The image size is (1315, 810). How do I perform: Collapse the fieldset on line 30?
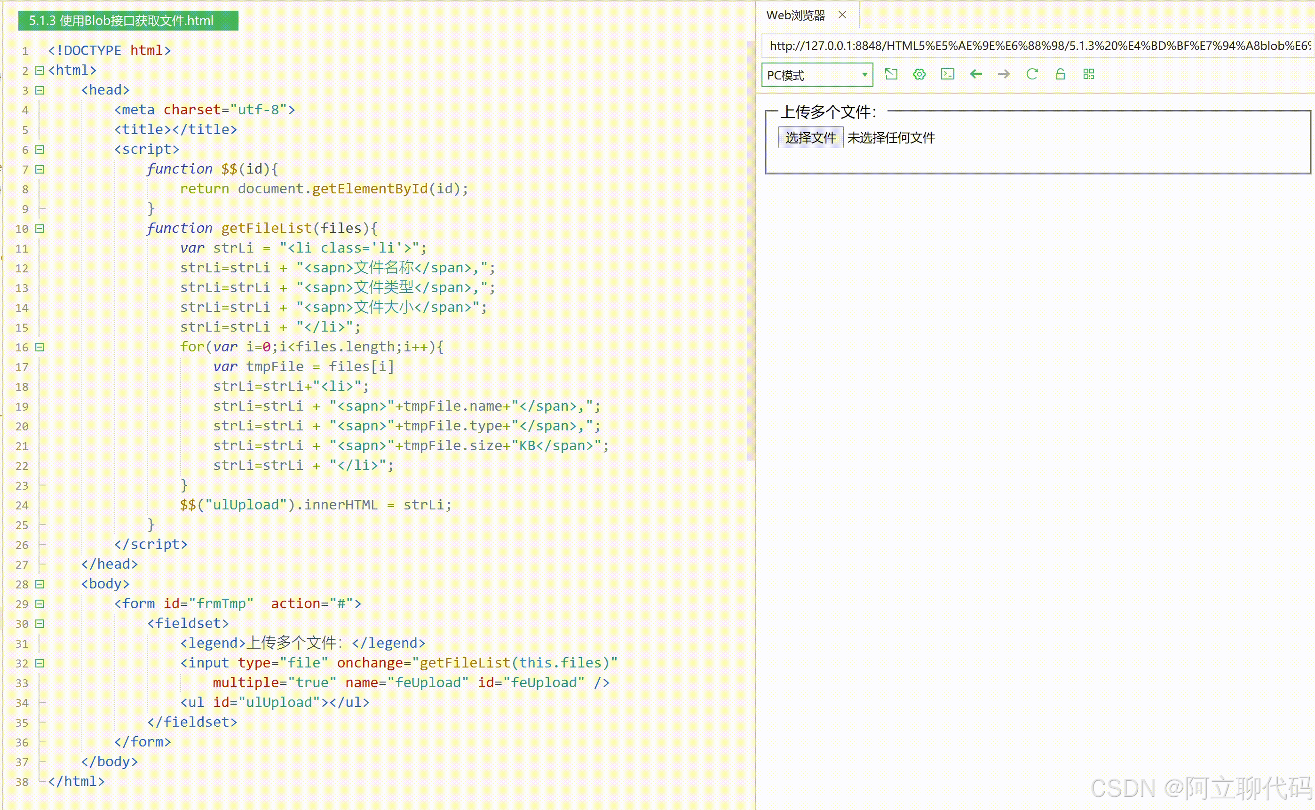(x=39, y=624)
